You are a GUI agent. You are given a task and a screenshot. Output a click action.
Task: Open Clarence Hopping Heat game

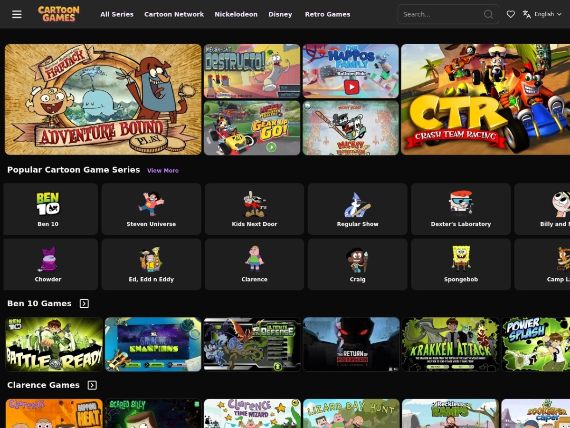pyautogui.click(x=54, y=413)
